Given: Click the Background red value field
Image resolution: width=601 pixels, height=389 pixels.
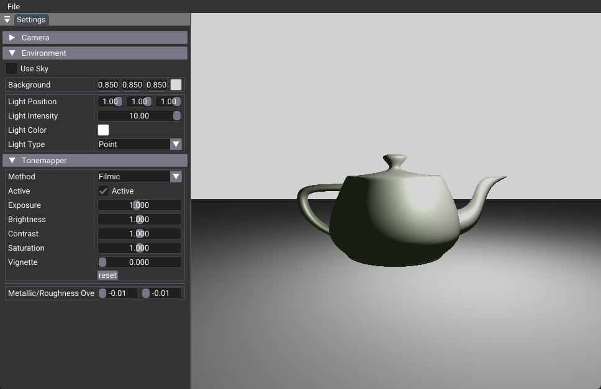Looking at the screenshot, I should pos(108,85).
